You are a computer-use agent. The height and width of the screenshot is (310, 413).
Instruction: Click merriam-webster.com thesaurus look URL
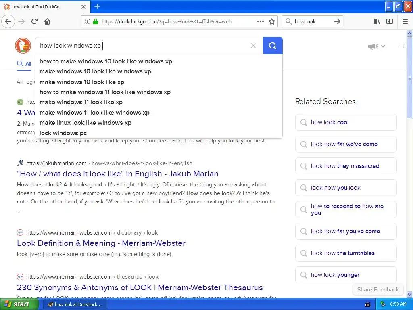pos(92,276)
